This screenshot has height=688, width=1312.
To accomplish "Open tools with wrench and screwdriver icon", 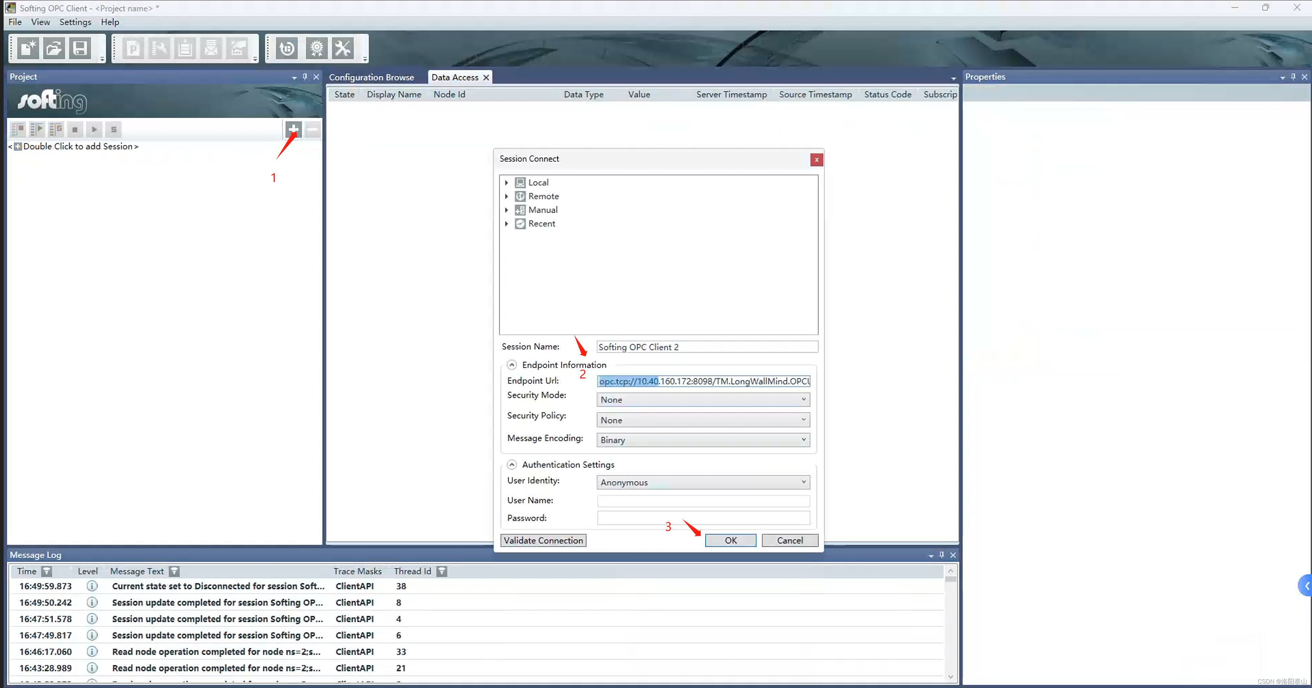I will pyautogui.click(x=343, y=48).
